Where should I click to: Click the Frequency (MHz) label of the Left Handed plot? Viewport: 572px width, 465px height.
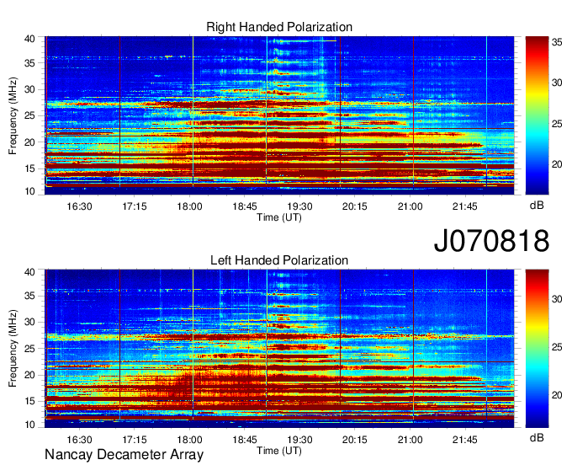(13, 349)
